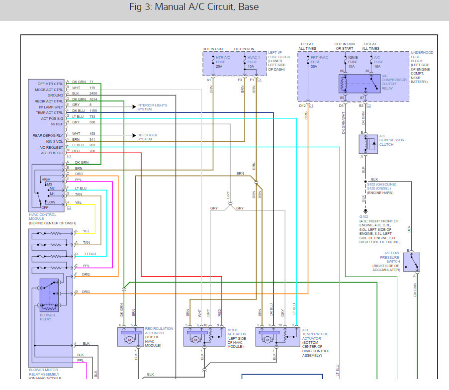Click the blower relay symbol
This screenshot has height=390, width=449.
pyautogui.click(x=49, y=295)
